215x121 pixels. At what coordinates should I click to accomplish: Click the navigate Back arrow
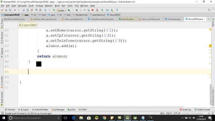(45, 10)
